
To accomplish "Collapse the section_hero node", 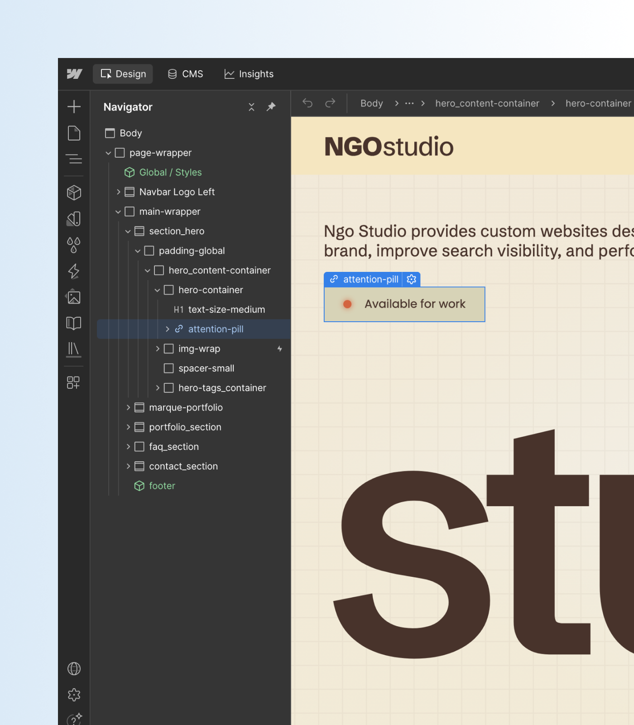I will [x=128, y=231].
